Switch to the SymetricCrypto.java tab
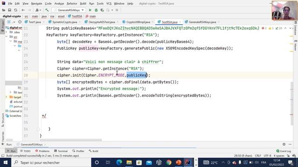 click(x=64, y=22)
